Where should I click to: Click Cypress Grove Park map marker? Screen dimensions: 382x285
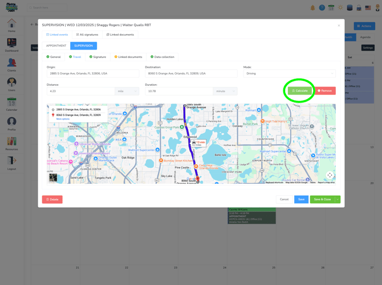coord(182,127)
